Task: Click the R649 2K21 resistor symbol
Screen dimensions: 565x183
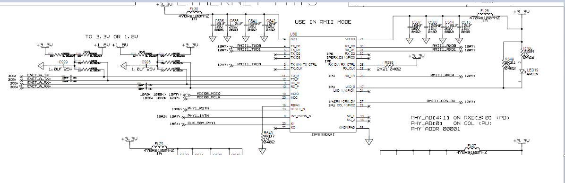Action: coord(504,63)
